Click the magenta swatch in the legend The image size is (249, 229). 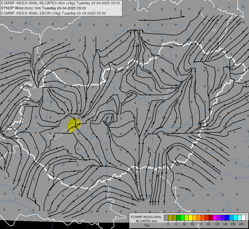(215, 218)
